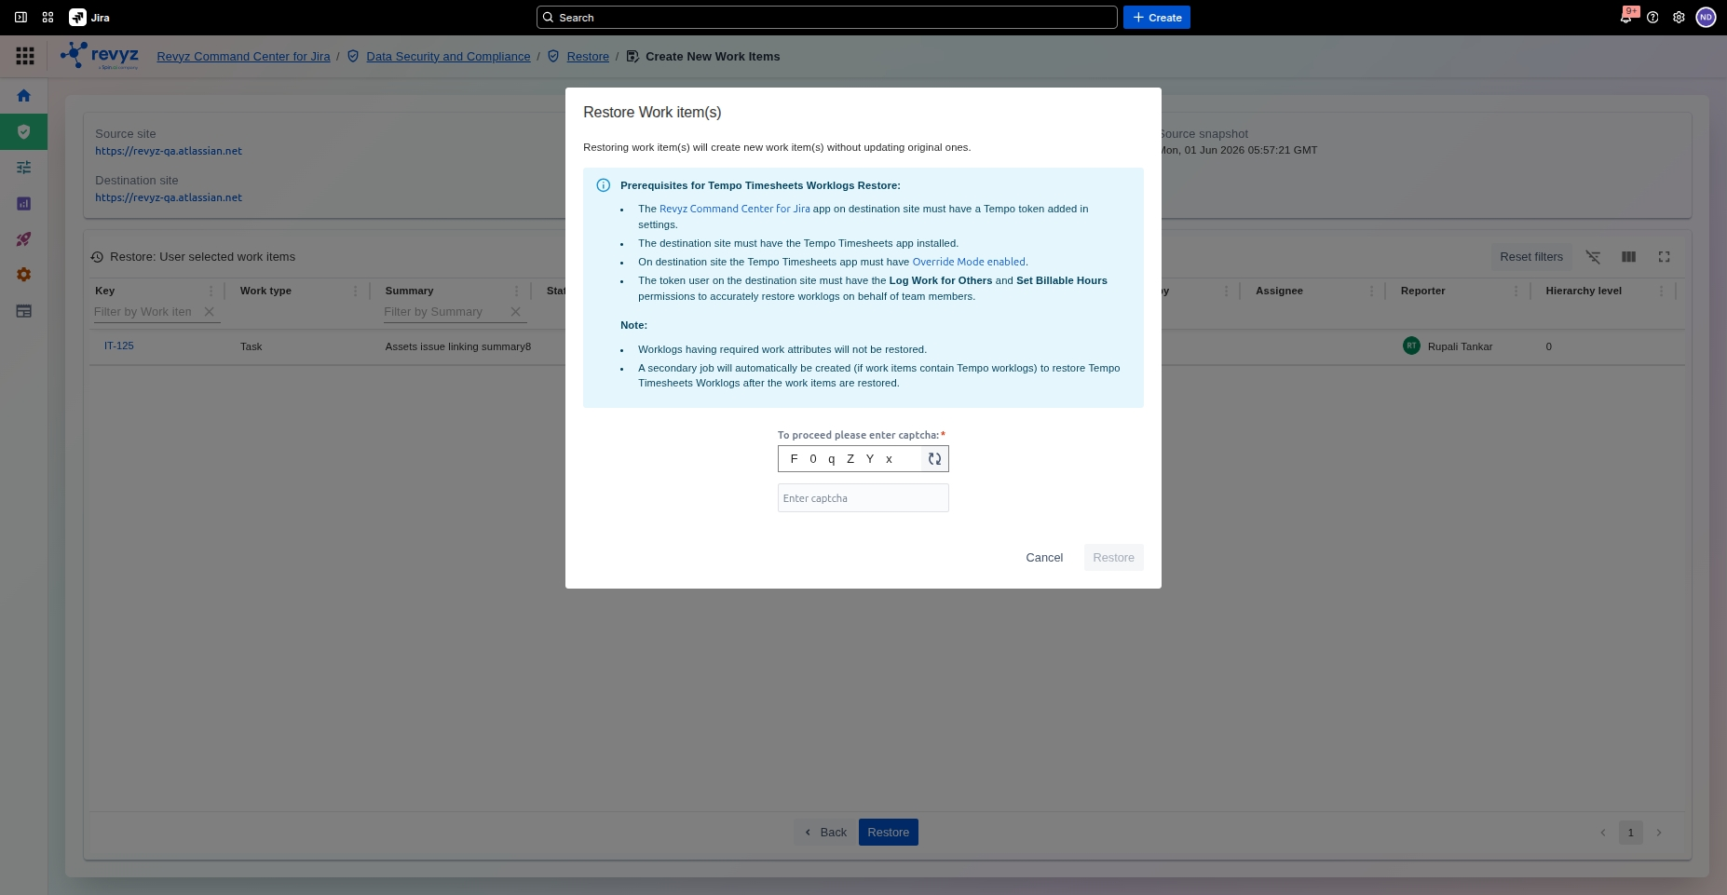Screen dimensions: 1727x895
Task: Open the Hierarchy level column menu
Action: click(x=1662, y=292)
